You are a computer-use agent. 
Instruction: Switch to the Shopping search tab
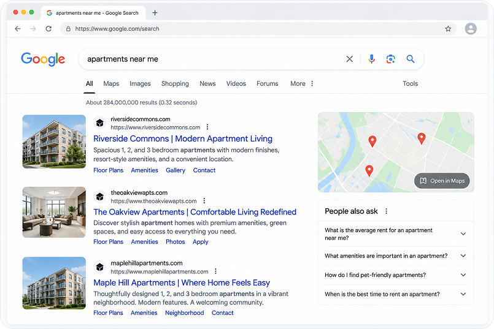pos(175,84)
